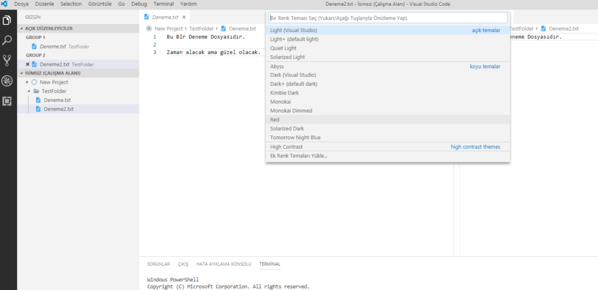The width and height of the screenshot is (598, 290).
Task: Open the Dosya menu
Action: pos(22,4)
